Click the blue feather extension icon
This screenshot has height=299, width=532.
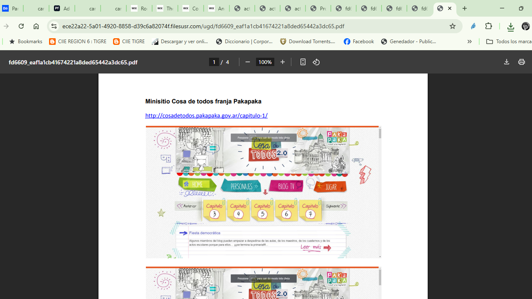click(x=473, y=26)
